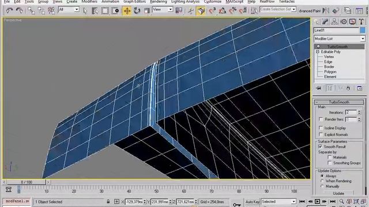369x207 pixels.
Task: Toggle the Spinner Snap icon
Action: 243,10
